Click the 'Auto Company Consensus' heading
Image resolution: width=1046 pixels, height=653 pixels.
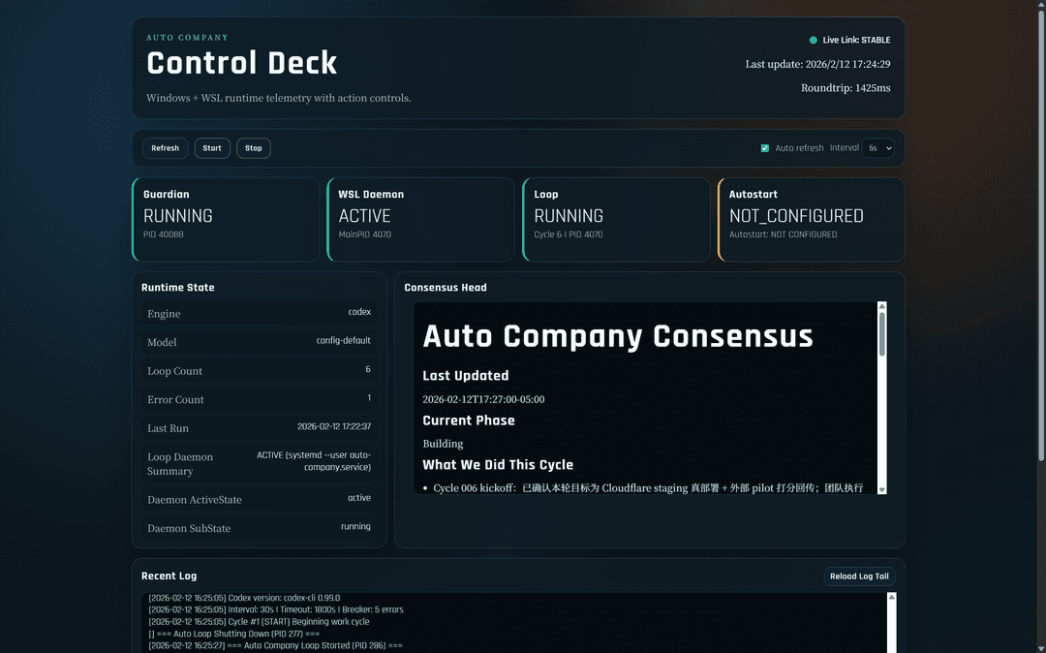[618, 335]
